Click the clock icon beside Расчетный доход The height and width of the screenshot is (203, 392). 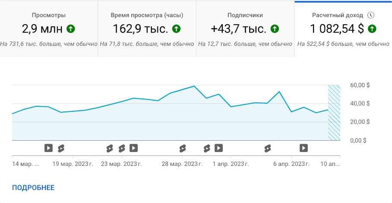point(371,15)
